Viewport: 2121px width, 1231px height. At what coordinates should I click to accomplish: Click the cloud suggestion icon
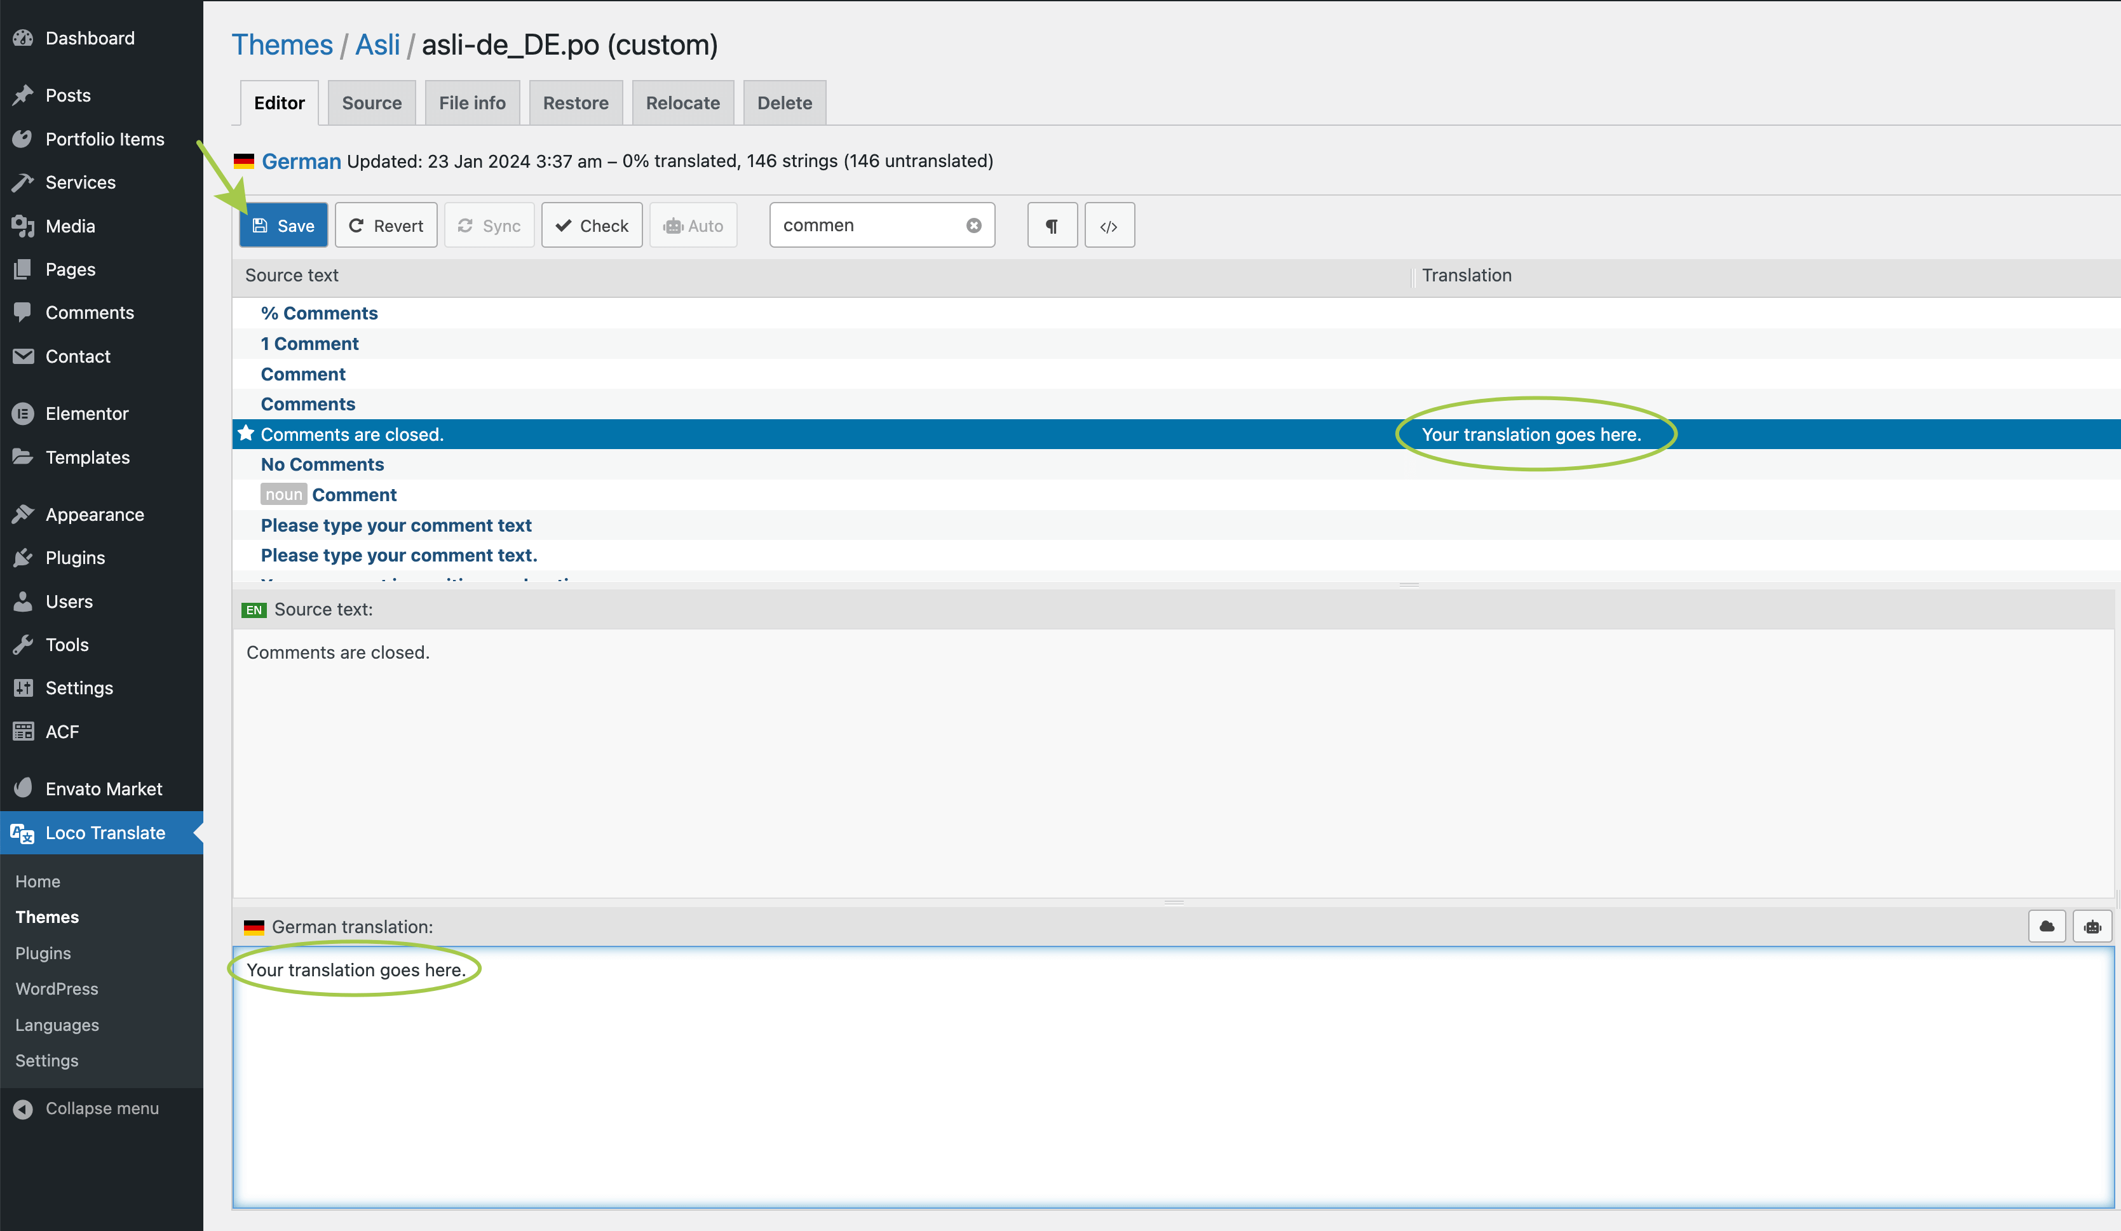pos(2046,926)
